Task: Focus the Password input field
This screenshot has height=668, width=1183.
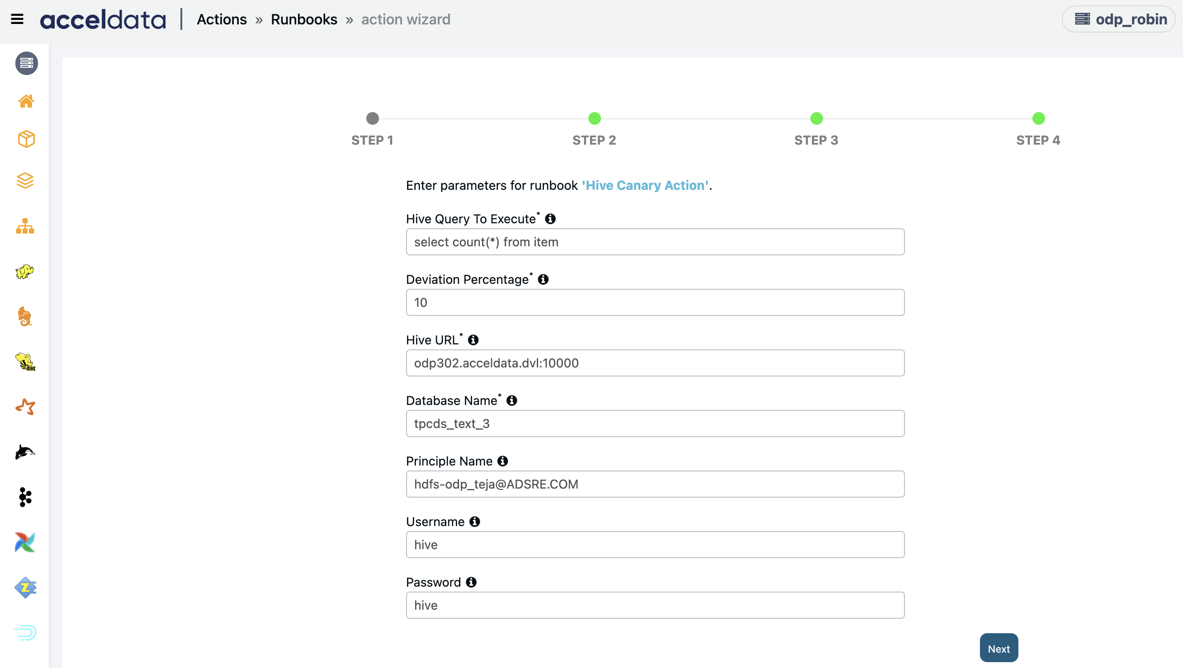Action: coord(655,606)
